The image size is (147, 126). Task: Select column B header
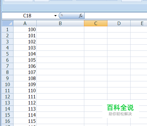(x=60, y=23)
